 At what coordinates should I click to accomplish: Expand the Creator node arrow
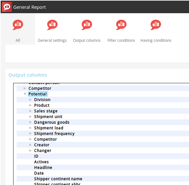[x=31, y=145]
